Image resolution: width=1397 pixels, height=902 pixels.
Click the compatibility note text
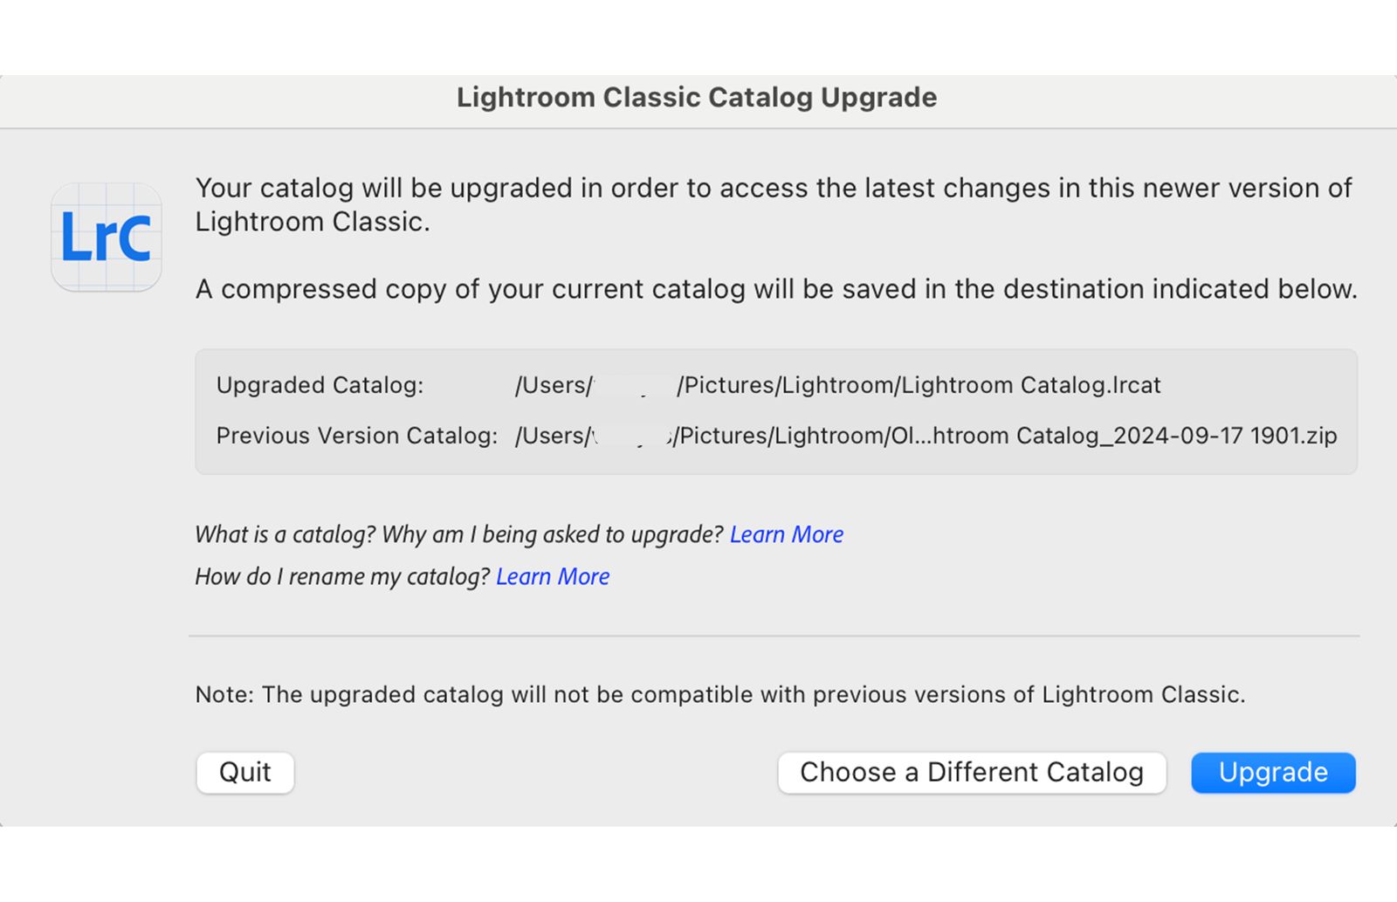[x=719, y=694]
